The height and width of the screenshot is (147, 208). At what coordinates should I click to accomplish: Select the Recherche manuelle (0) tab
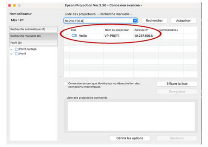(x=33, y=36)
